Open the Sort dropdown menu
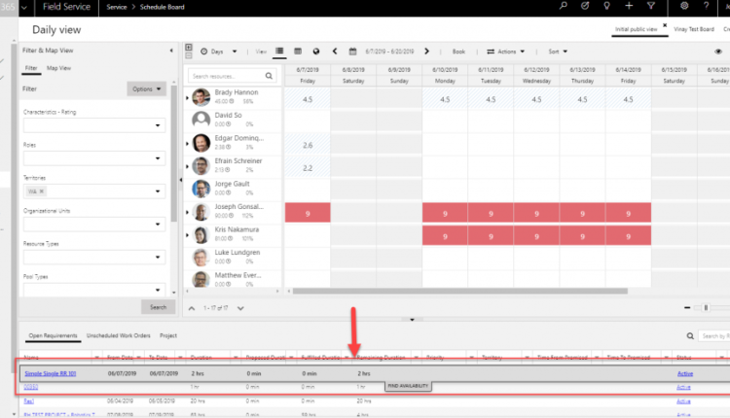 [x=558, y=51]
